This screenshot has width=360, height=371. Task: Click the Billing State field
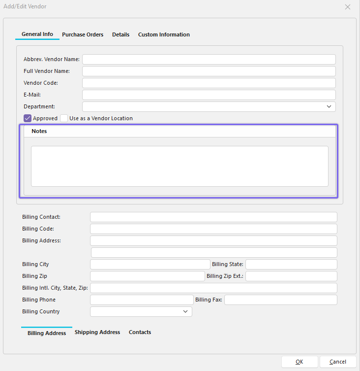(x=291, y=264)
